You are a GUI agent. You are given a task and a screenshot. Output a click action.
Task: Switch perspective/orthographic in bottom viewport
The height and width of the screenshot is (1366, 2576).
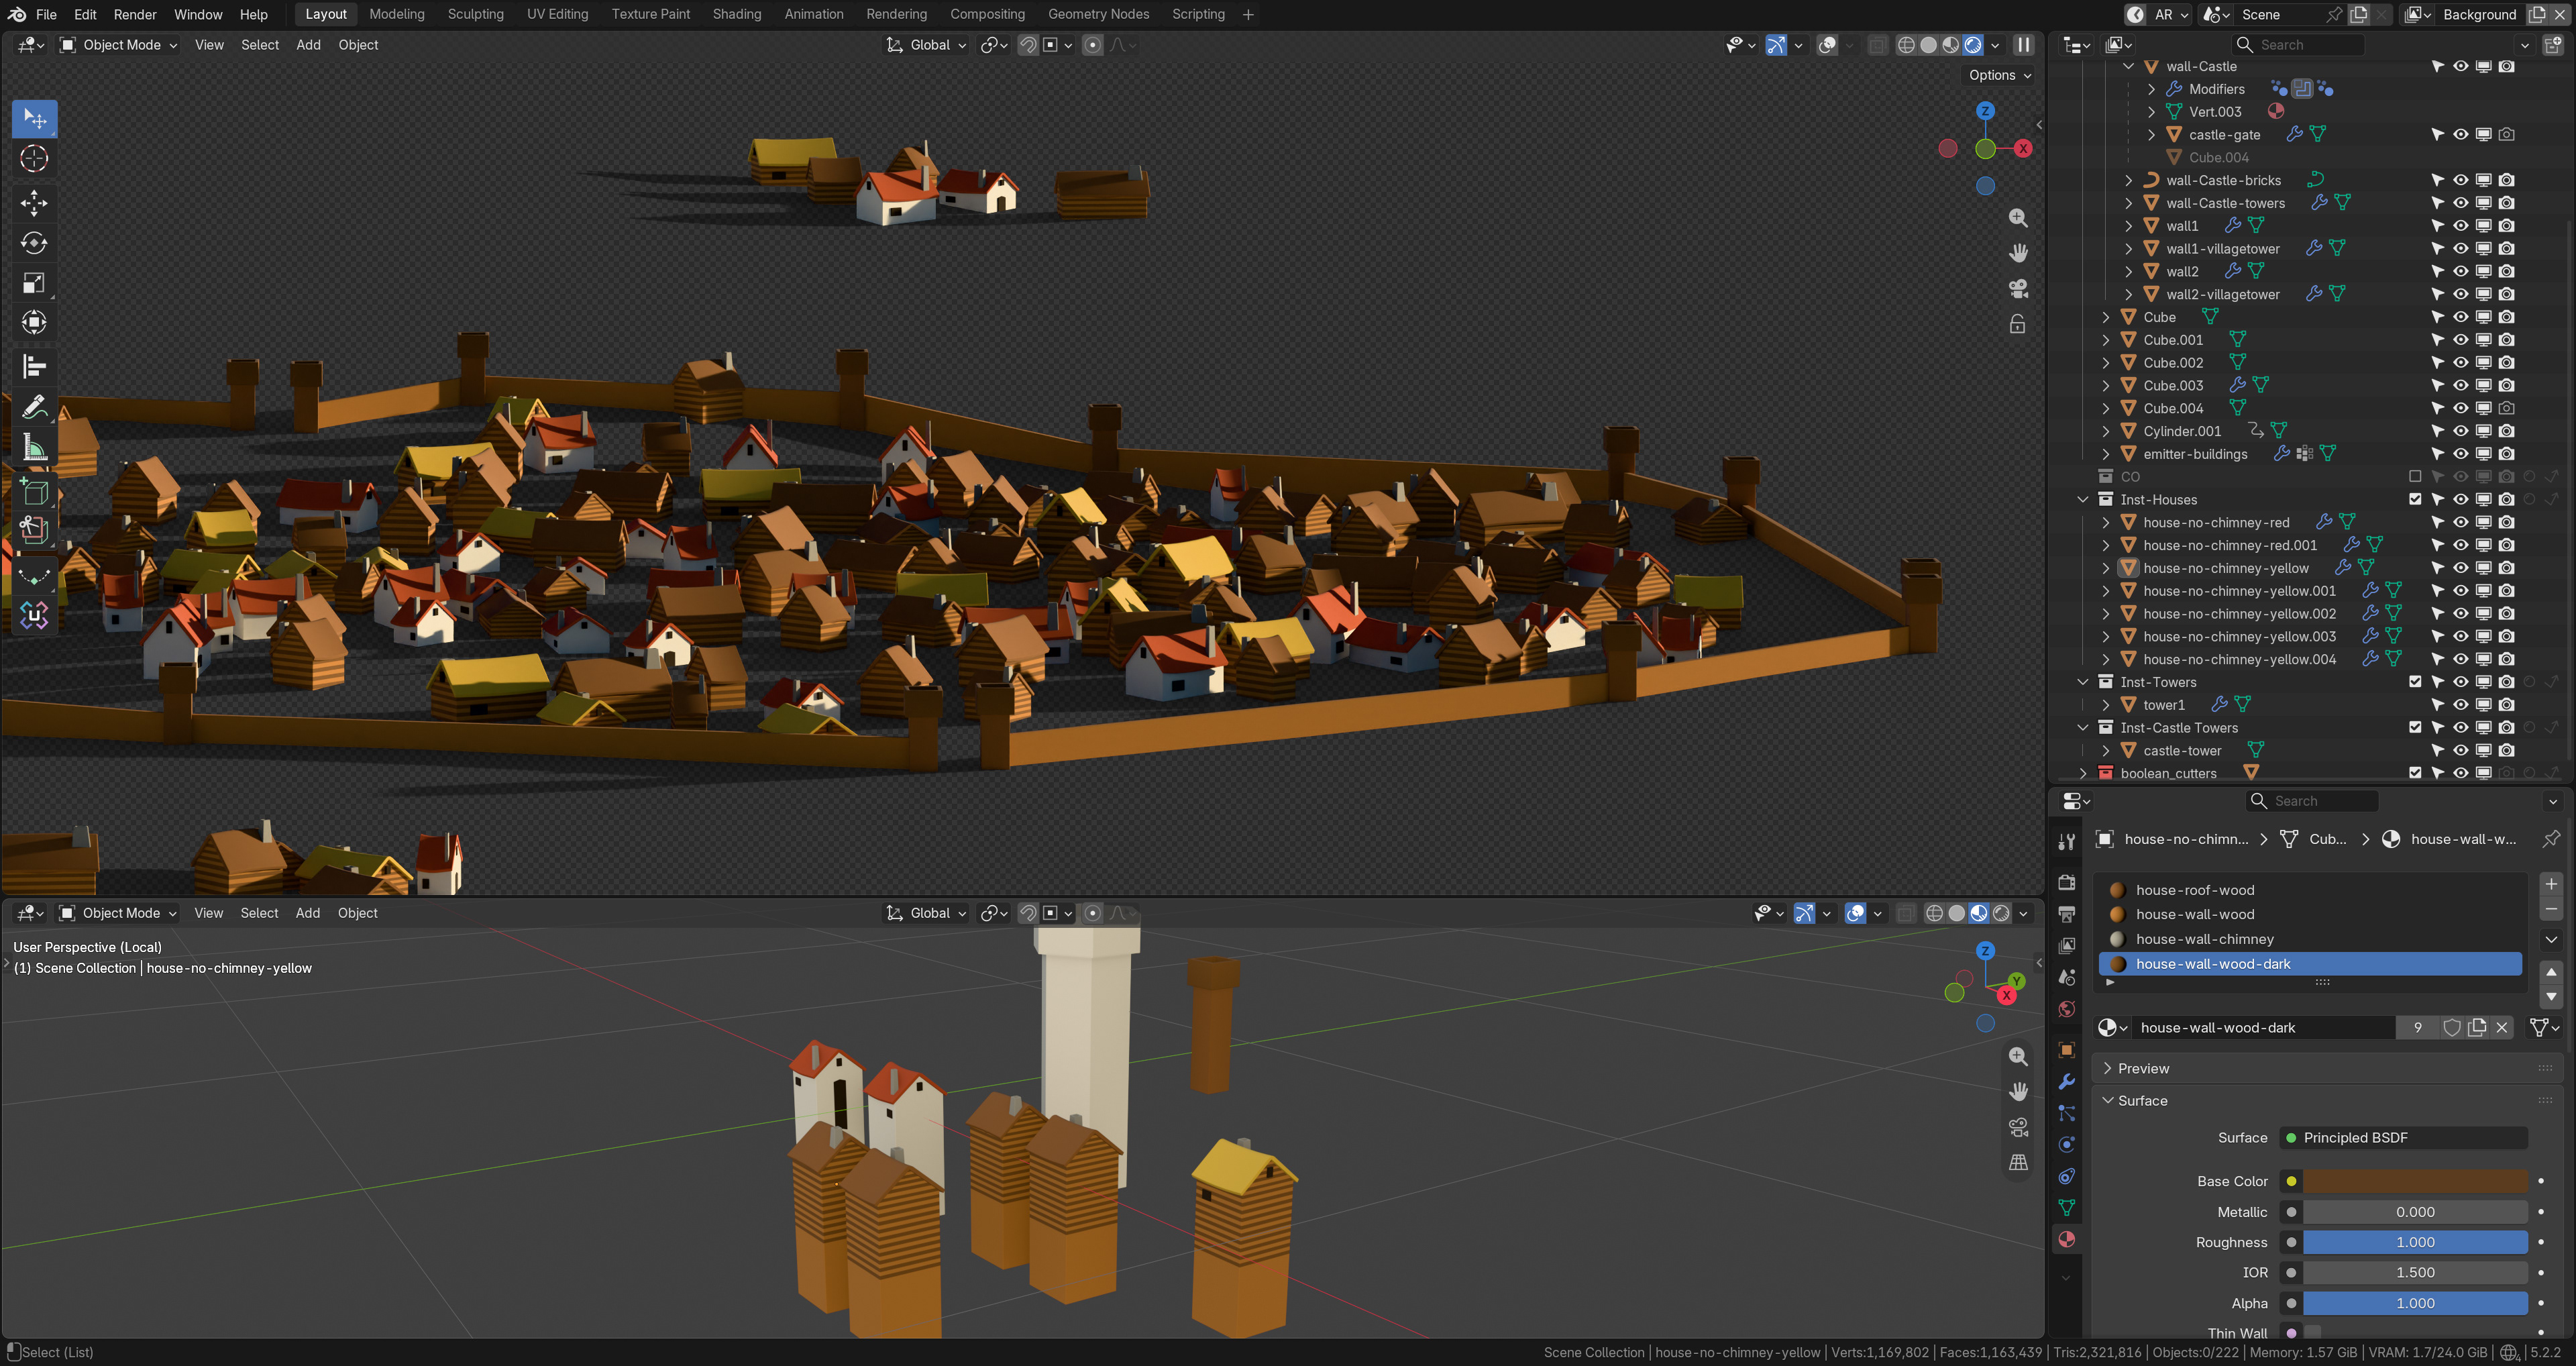2018,1162
